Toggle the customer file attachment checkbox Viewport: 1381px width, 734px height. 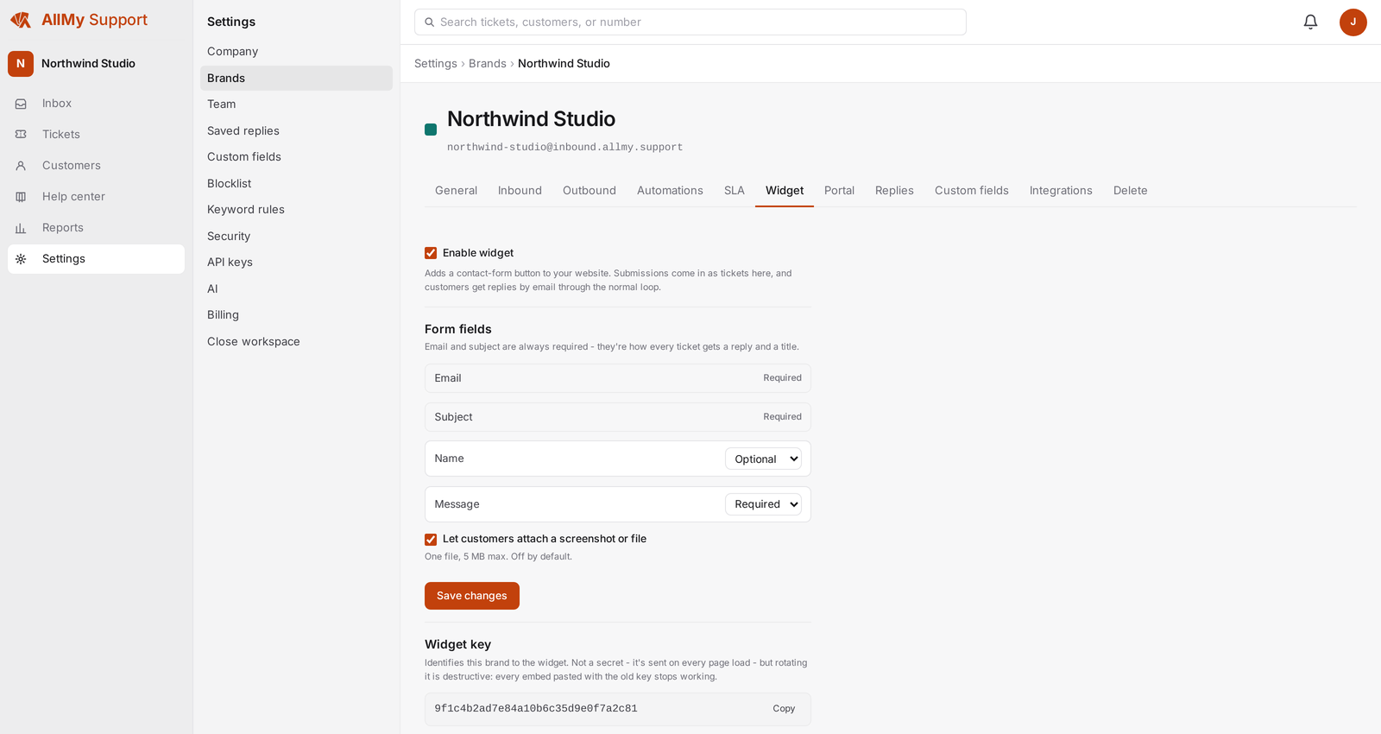click(x=431, y=540)
